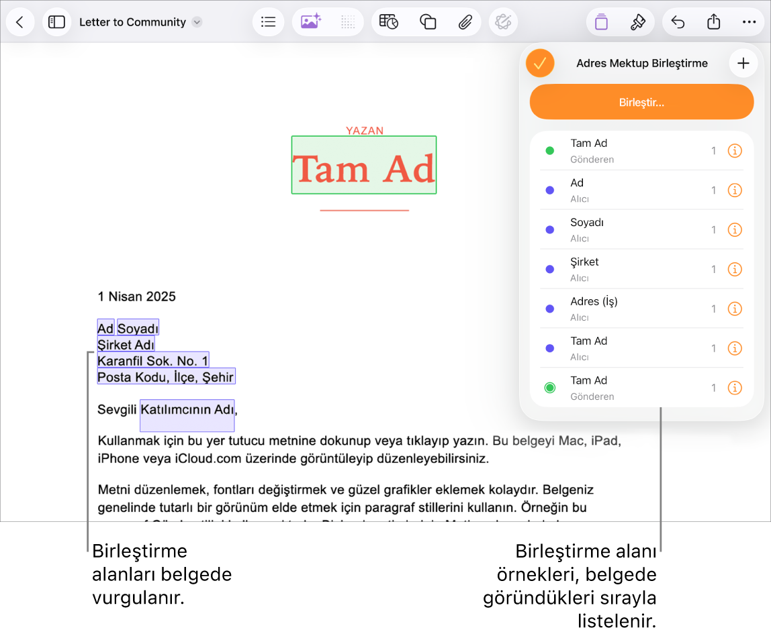Open the purple document setup icon
This screenshot has height=634, width=771.
601,22
